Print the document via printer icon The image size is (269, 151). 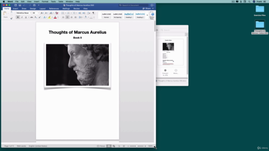coord(34,5)
